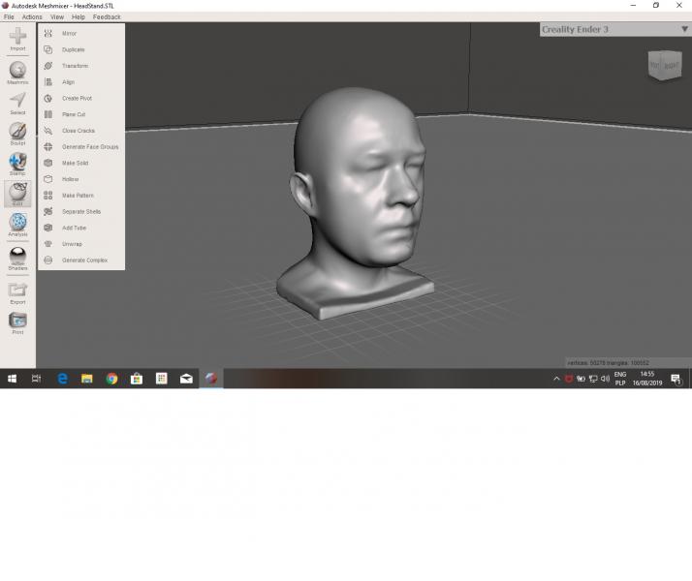Open the File menu
This screenshot has height=581, width=692.
pos(9,16)
